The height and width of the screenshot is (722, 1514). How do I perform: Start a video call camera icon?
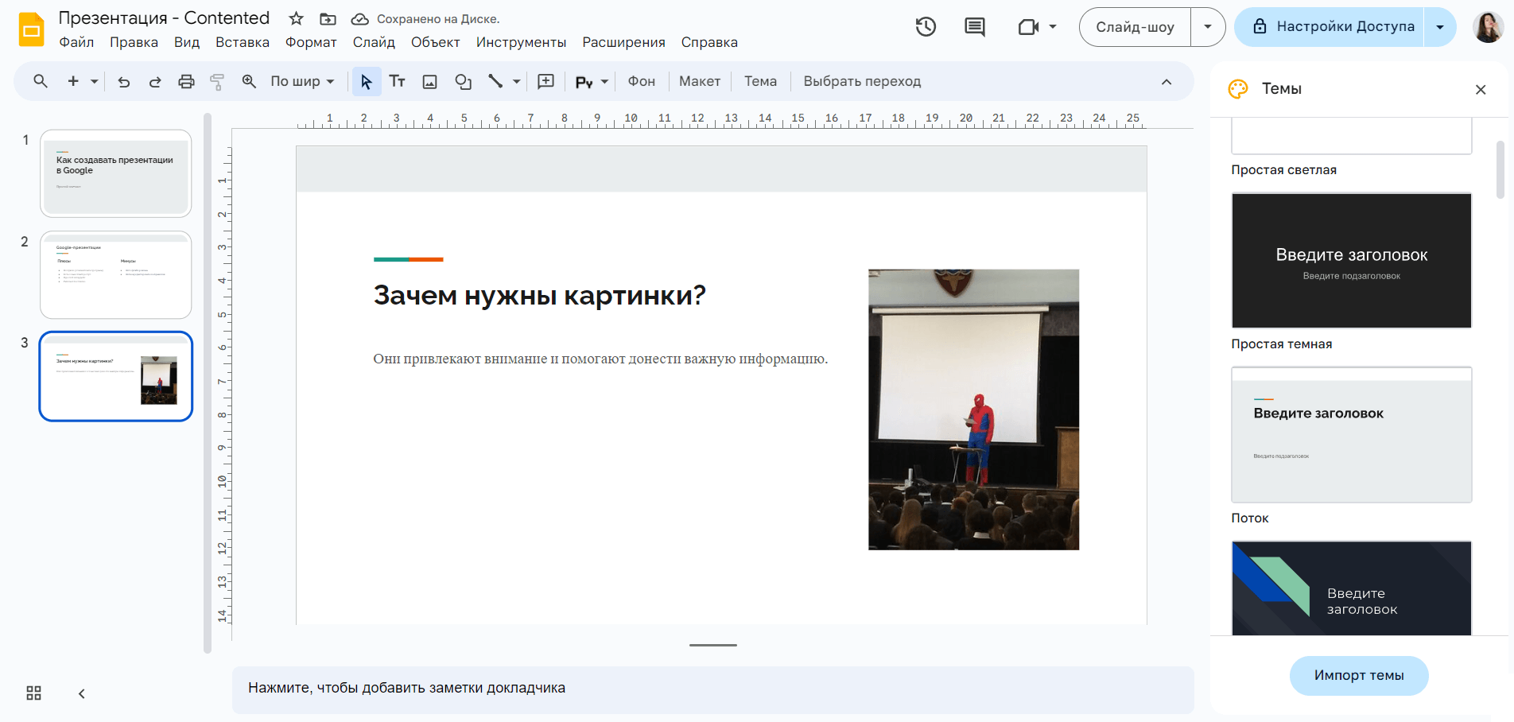point(1029,27)
